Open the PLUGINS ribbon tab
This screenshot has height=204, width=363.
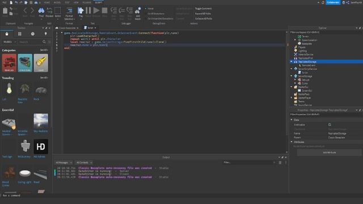[87, 2]
